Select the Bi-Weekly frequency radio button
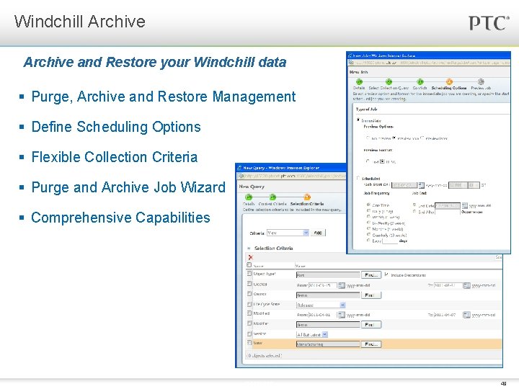 (368, 223)
